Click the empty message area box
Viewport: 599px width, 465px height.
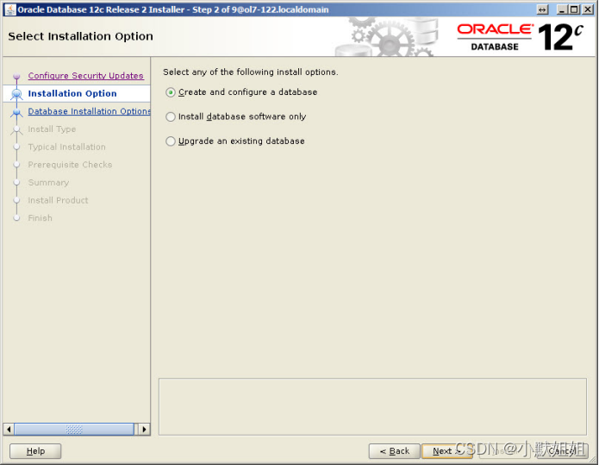click(x=372, y=406)
